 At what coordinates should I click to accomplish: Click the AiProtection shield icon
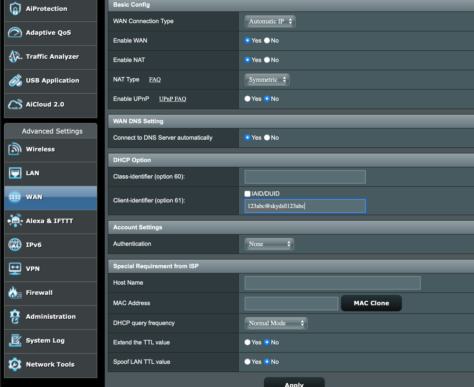pyautogui.click(x=15, y=9)
